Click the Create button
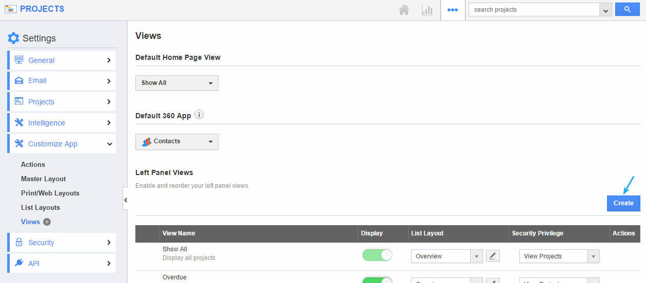Viewport: 646px width, 283px height. pyautogui.click(x=623, y=203)
